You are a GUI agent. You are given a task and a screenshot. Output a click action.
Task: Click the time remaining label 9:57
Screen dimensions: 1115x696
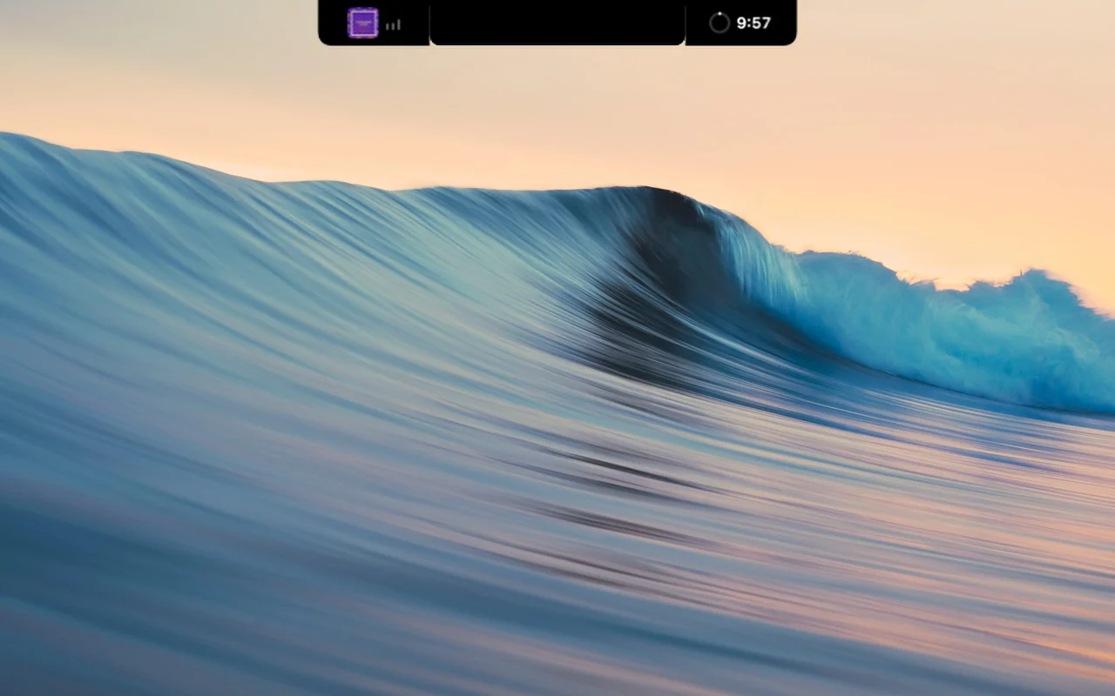click(753, 23)
